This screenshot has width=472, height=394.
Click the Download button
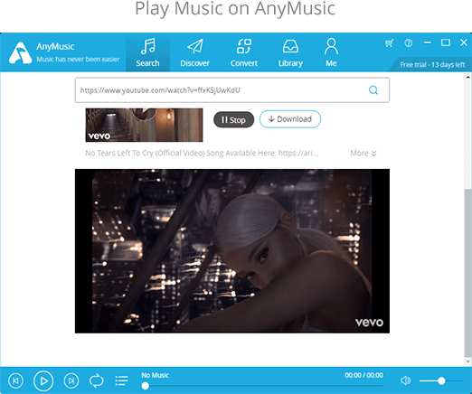coord(290,119)
